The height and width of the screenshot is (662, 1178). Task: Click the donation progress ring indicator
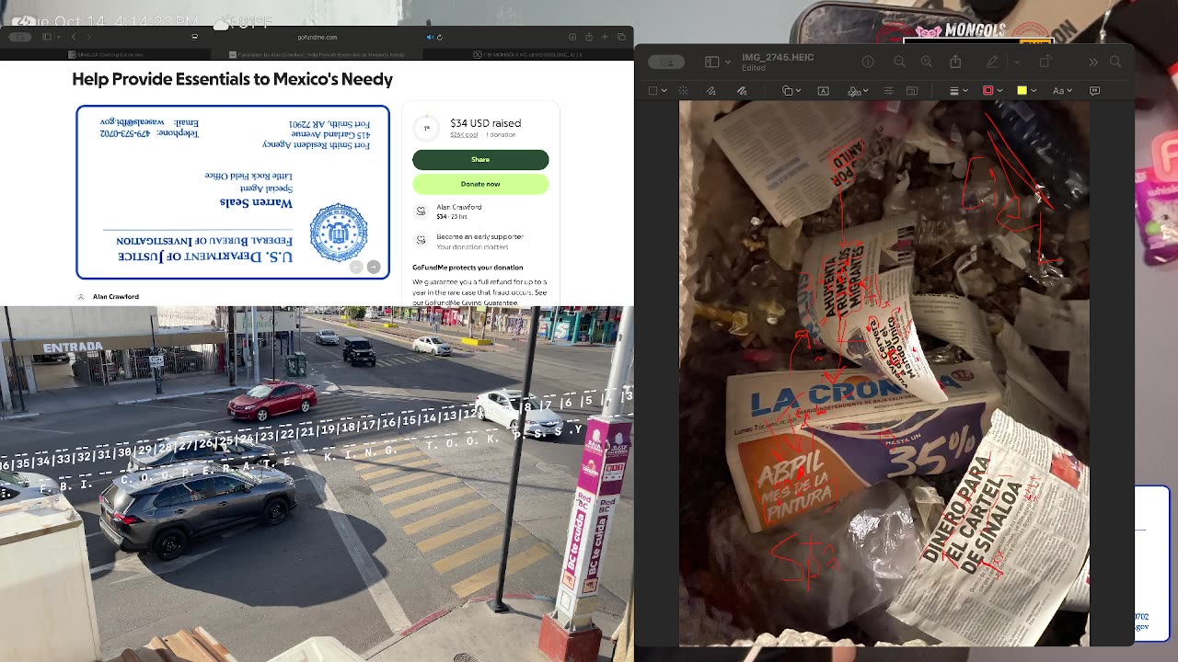tap(426, 128)
